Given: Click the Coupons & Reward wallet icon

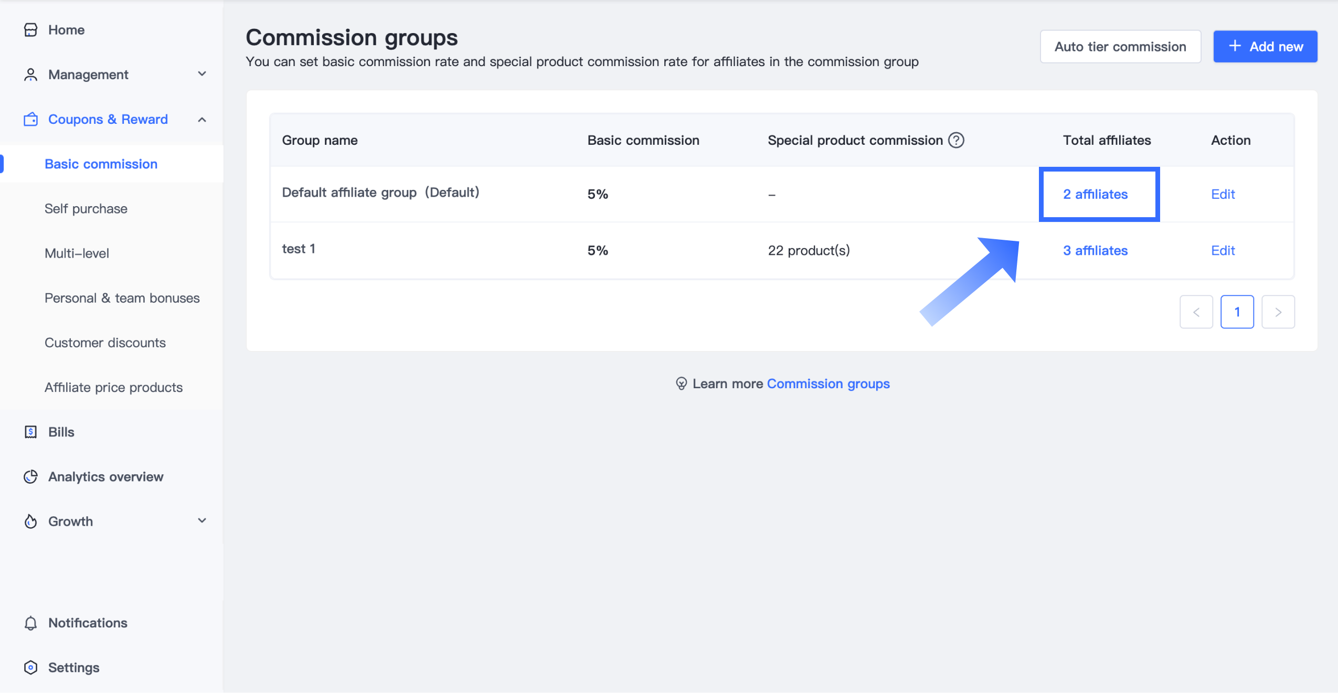Looking at the screenshot, I should coord(30,119).
